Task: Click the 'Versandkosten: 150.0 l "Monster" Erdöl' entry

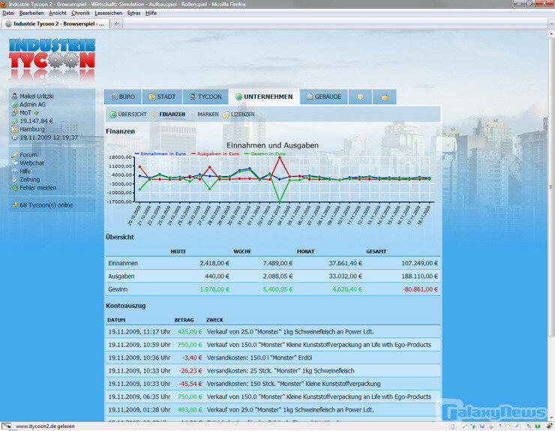Action: click(x=259, y=358)
